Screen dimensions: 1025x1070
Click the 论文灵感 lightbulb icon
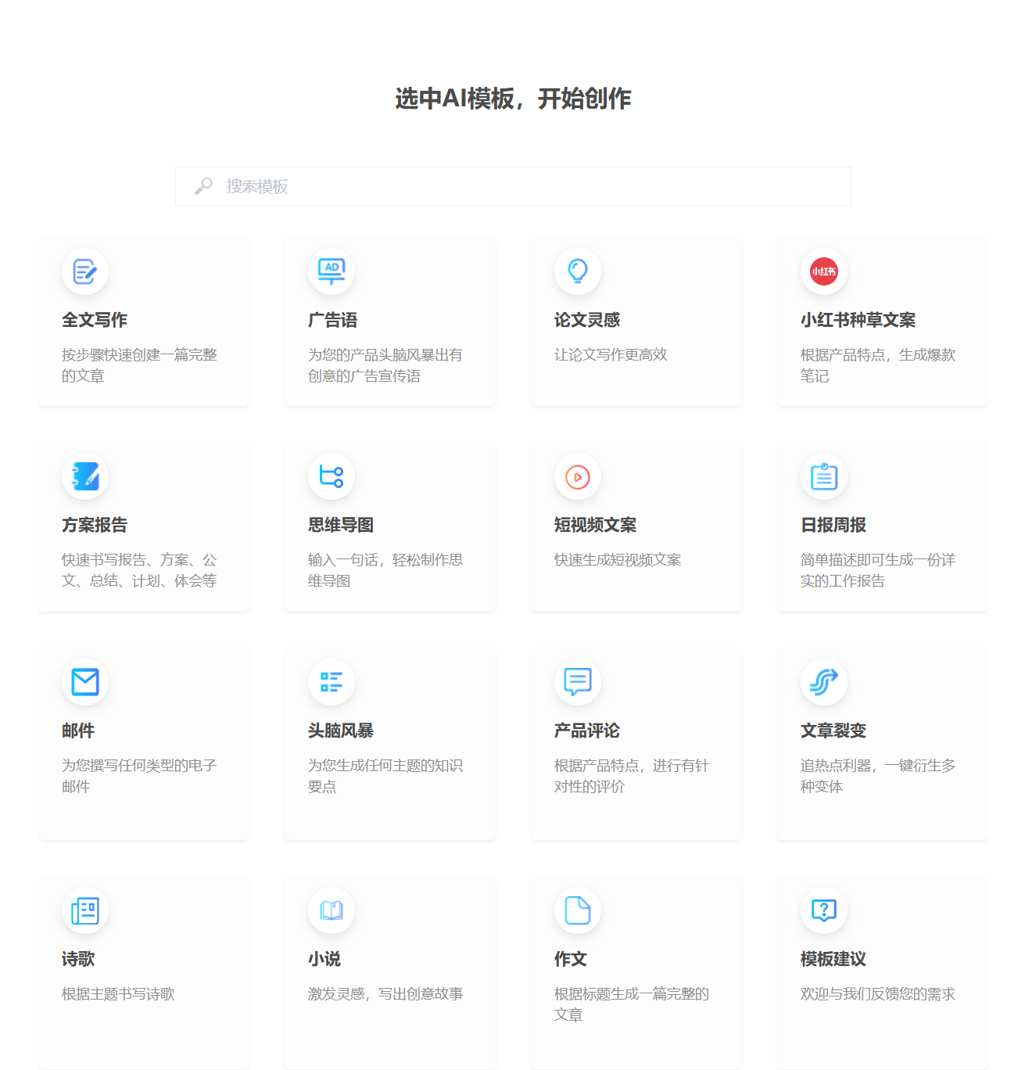click(x=578, y=271)
